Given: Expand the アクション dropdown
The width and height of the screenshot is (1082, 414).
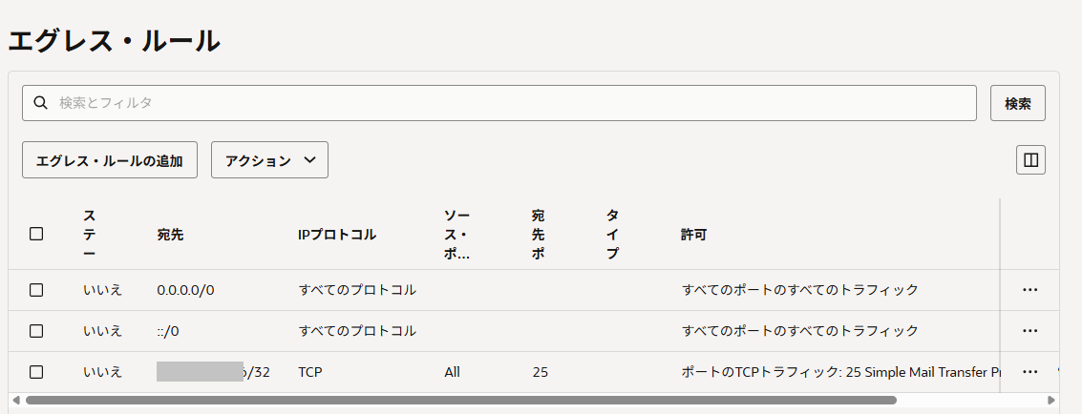Looking at the screenshot, I should [x=269, y=160].
